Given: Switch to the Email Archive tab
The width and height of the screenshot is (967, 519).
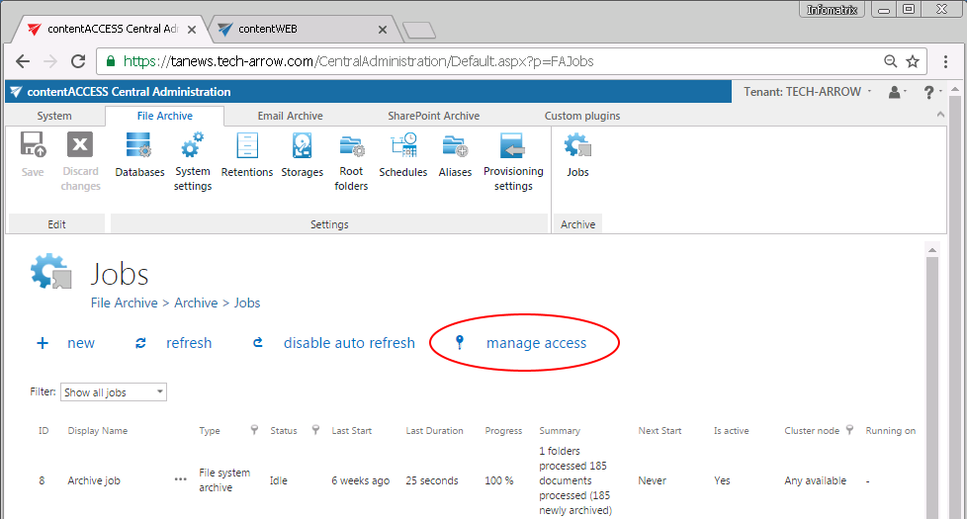Looking at the screenshot, I should [x=290, y=116].
